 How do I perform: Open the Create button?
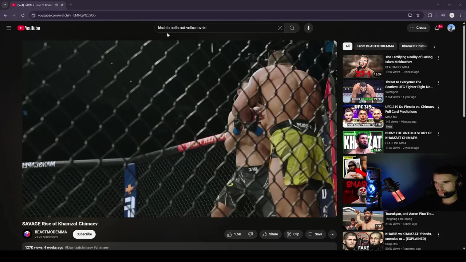pyautogui.click(x=418, y=28)
